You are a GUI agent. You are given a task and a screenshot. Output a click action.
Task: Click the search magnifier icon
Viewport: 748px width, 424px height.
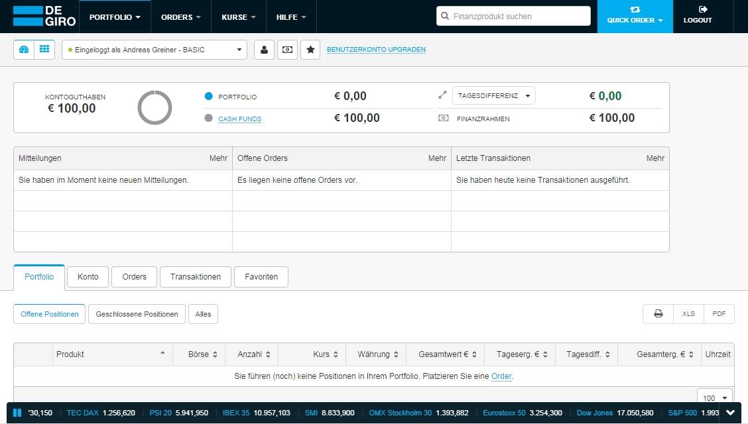pos(444,16)
